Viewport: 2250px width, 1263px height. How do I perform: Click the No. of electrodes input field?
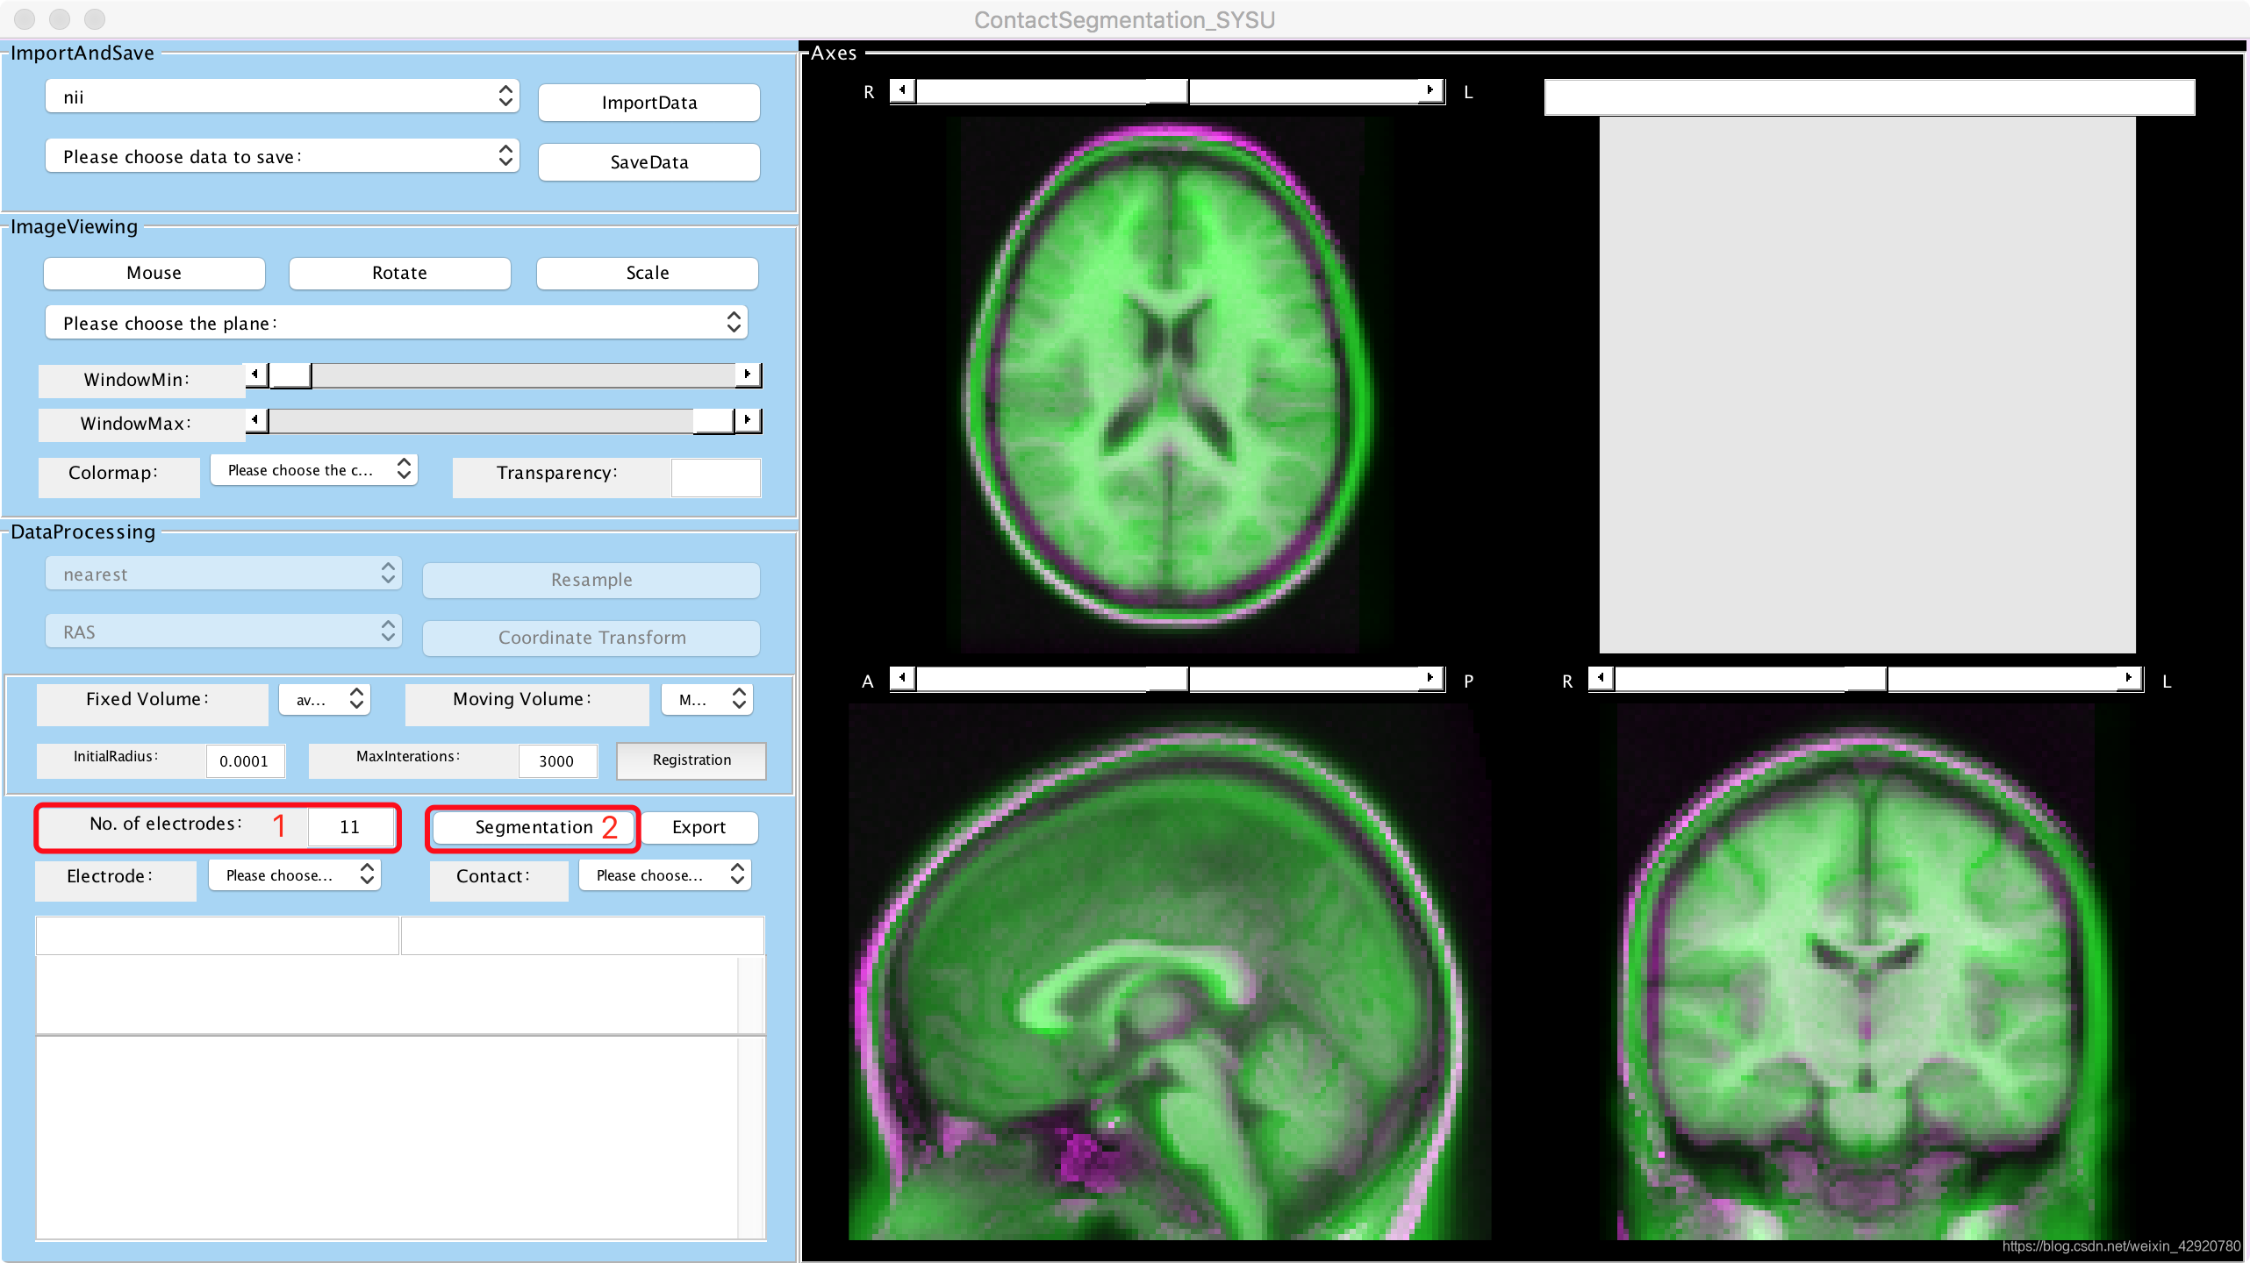350,827
